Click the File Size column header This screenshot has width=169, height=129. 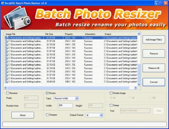click(x=53, y=34)
